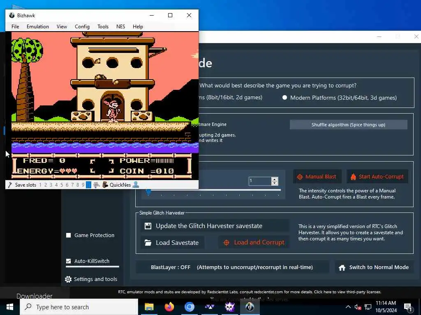Viewport: 421px width, 315px height.
Task: Click Shuffle algorithm (Spice things up) button
Action: click(x=348, y=125)
